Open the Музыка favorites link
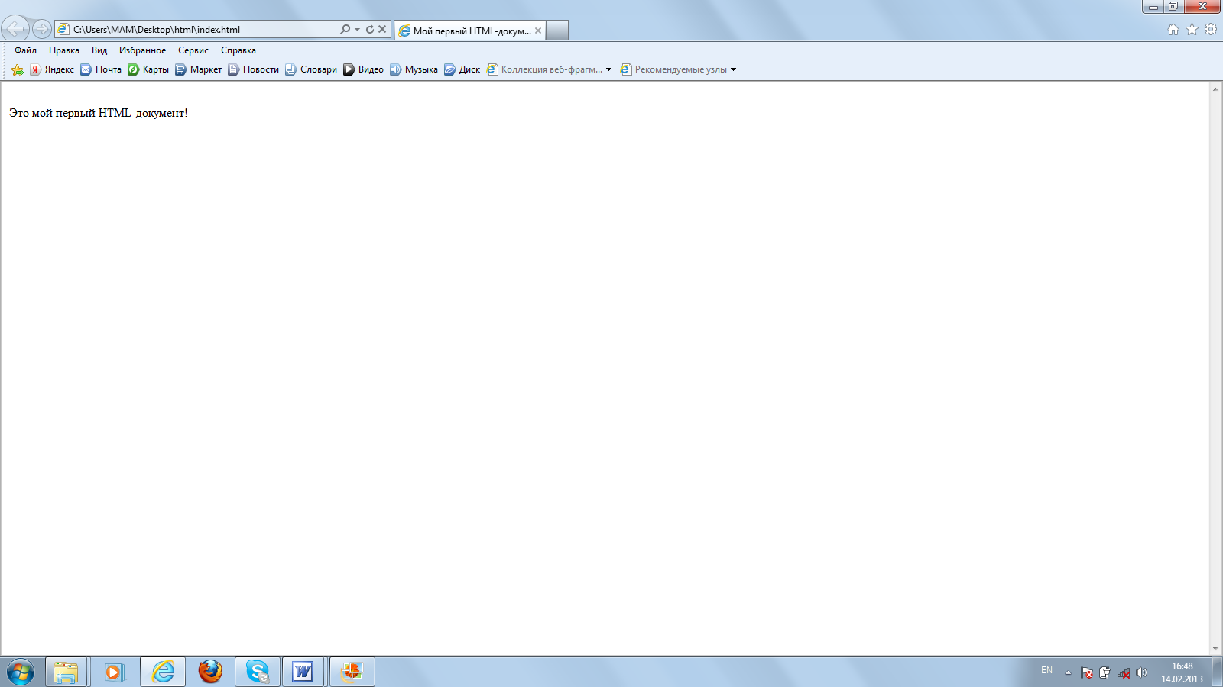Screen dimensions: 1223x687 point(414,69)
